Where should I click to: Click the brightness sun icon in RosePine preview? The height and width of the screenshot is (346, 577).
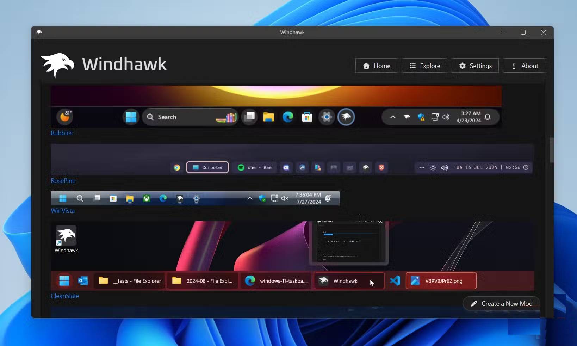pyautogui.click(x=433, y=168)
